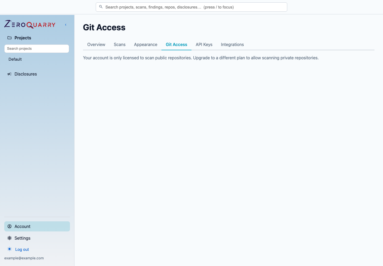Open the Projects section
383x266 pixels.
tap(23, 38)
